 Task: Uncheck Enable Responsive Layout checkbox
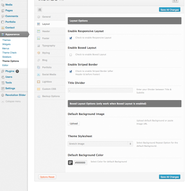click(71, 38)
